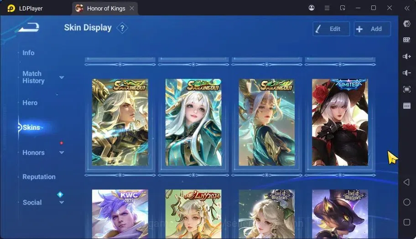This screenshot has width=416, height=239.
Task: Select the Hero menu item
Action: click(x=30, y=103)
